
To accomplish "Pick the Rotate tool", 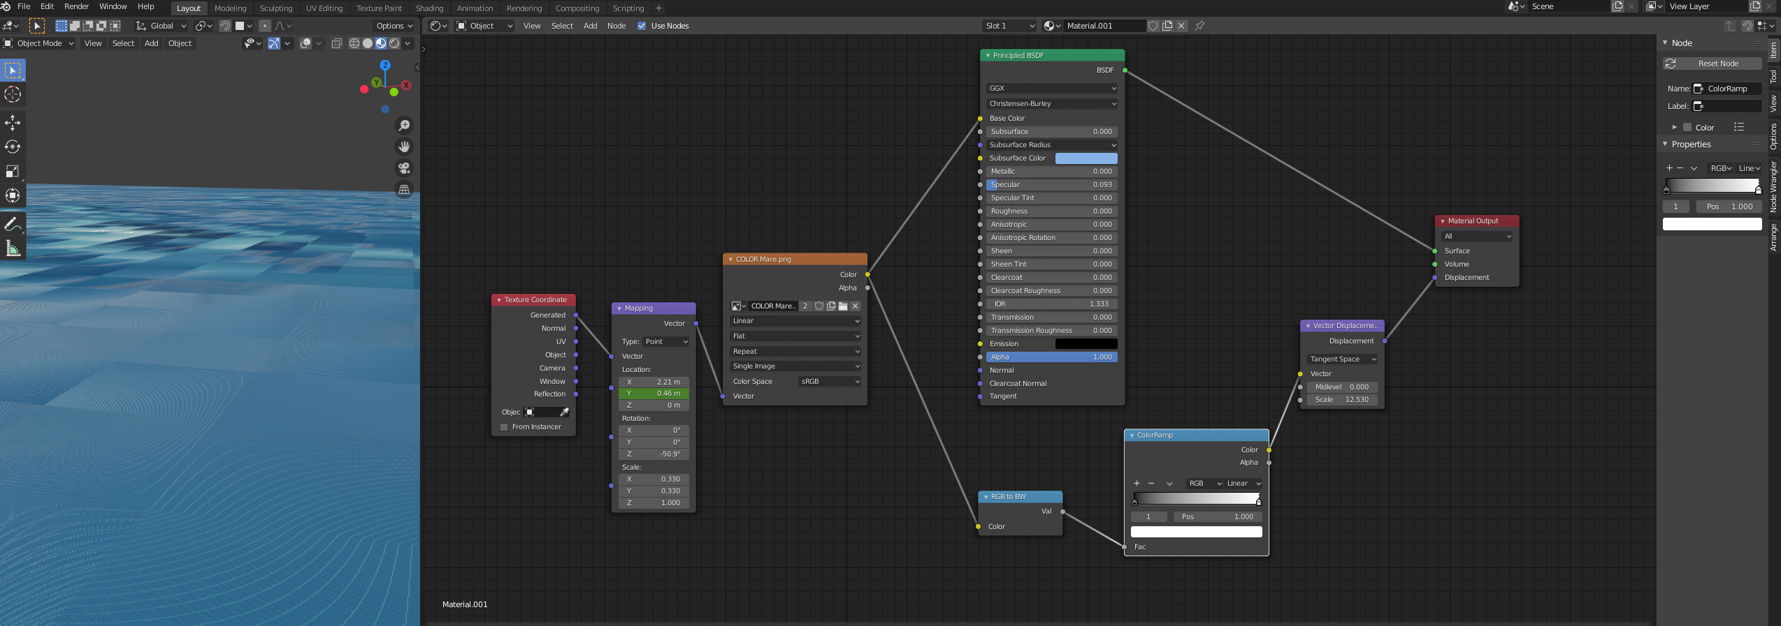I will (x=13, y=147).
